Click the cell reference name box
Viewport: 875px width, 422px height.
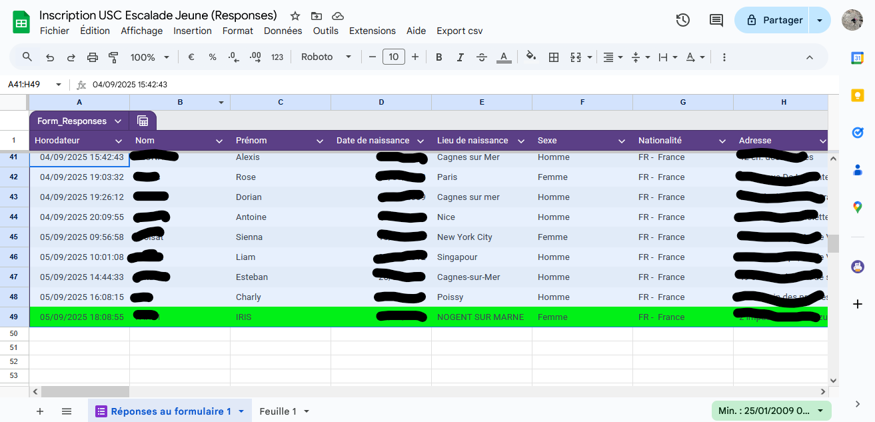pos(30,85)
